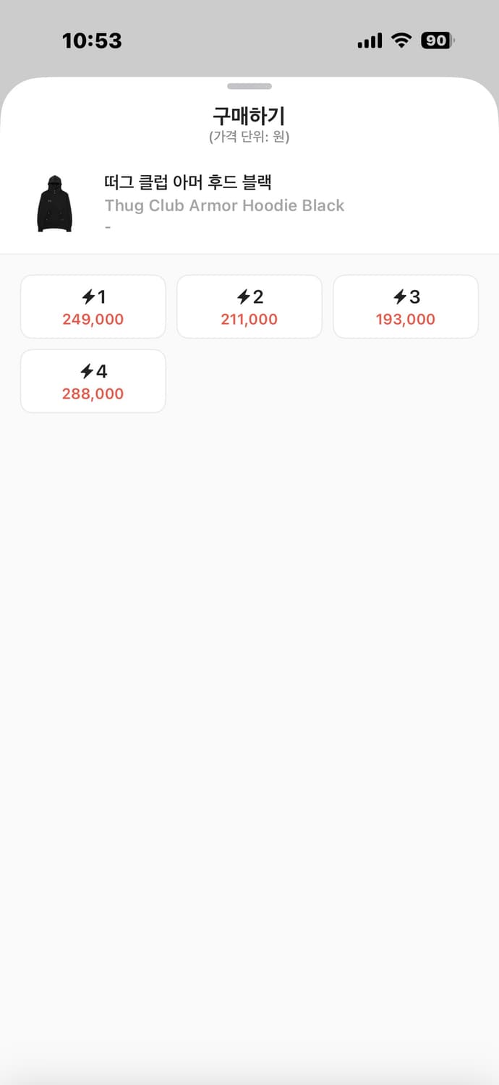Choose the 211,000 won price
The image size is (499, 1085).
(249, 319)
